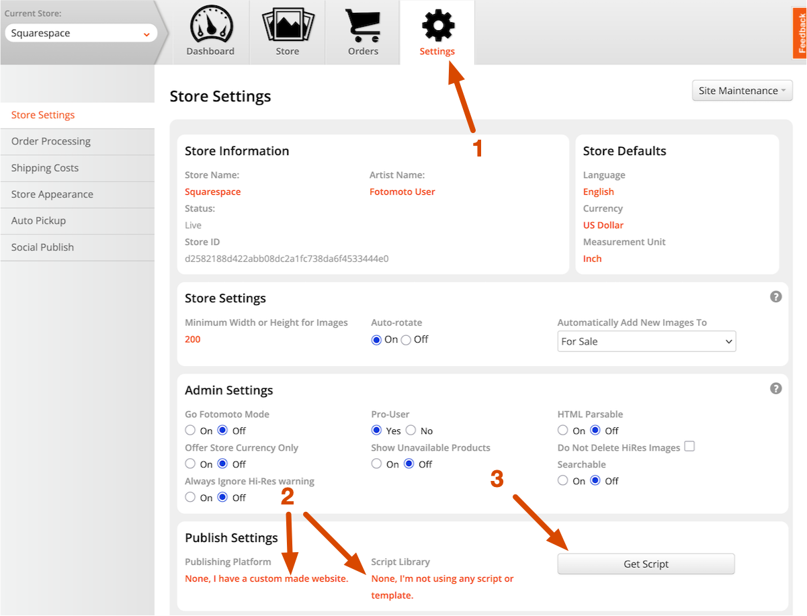Select the Store ID hash text
The height and width of the screenshot is (616, 807).
point(286,259)
